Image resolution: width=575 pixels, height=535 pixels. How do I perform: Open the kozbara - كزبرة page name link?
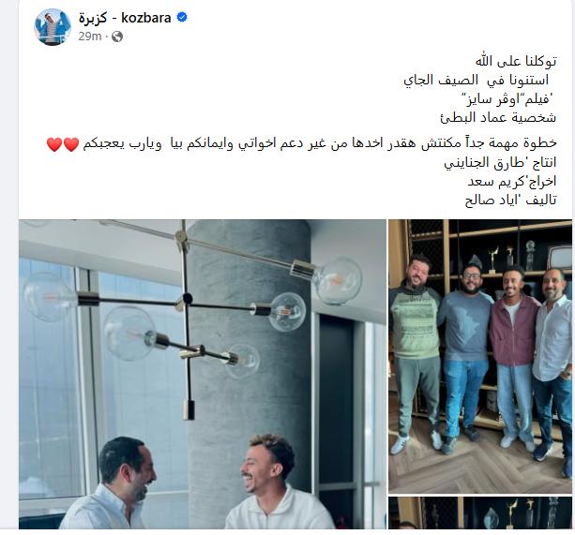coord(125,18)
